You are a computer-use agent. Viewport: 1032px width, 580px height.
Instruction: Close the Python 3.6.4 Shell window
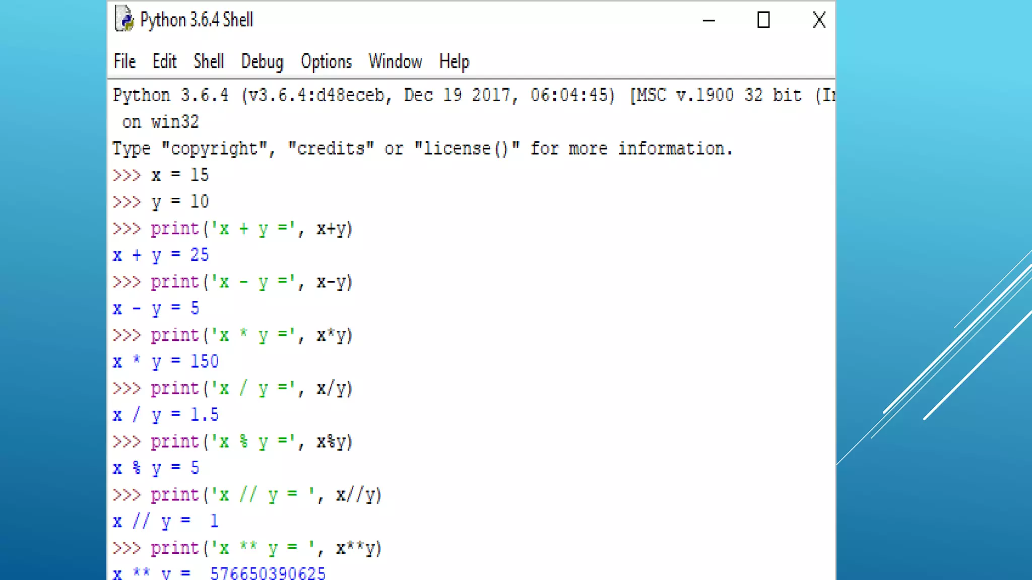[819, 20]
